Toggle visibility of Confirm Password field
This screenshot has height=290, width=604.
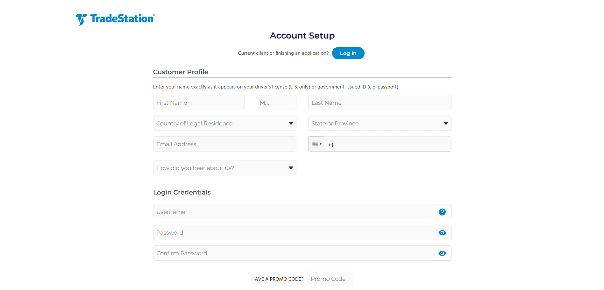point(442,253)
